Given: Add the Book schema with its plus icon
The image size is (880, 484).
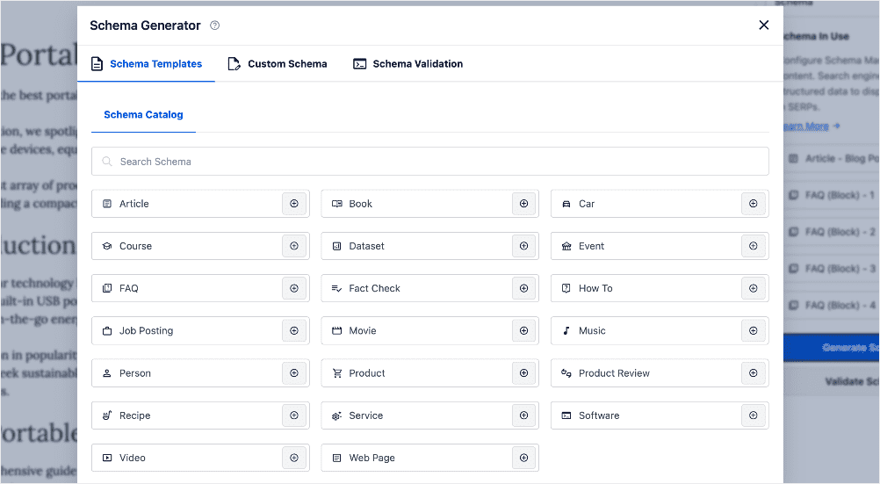Looking at the screenshot, I should click(x=523, y=204).
